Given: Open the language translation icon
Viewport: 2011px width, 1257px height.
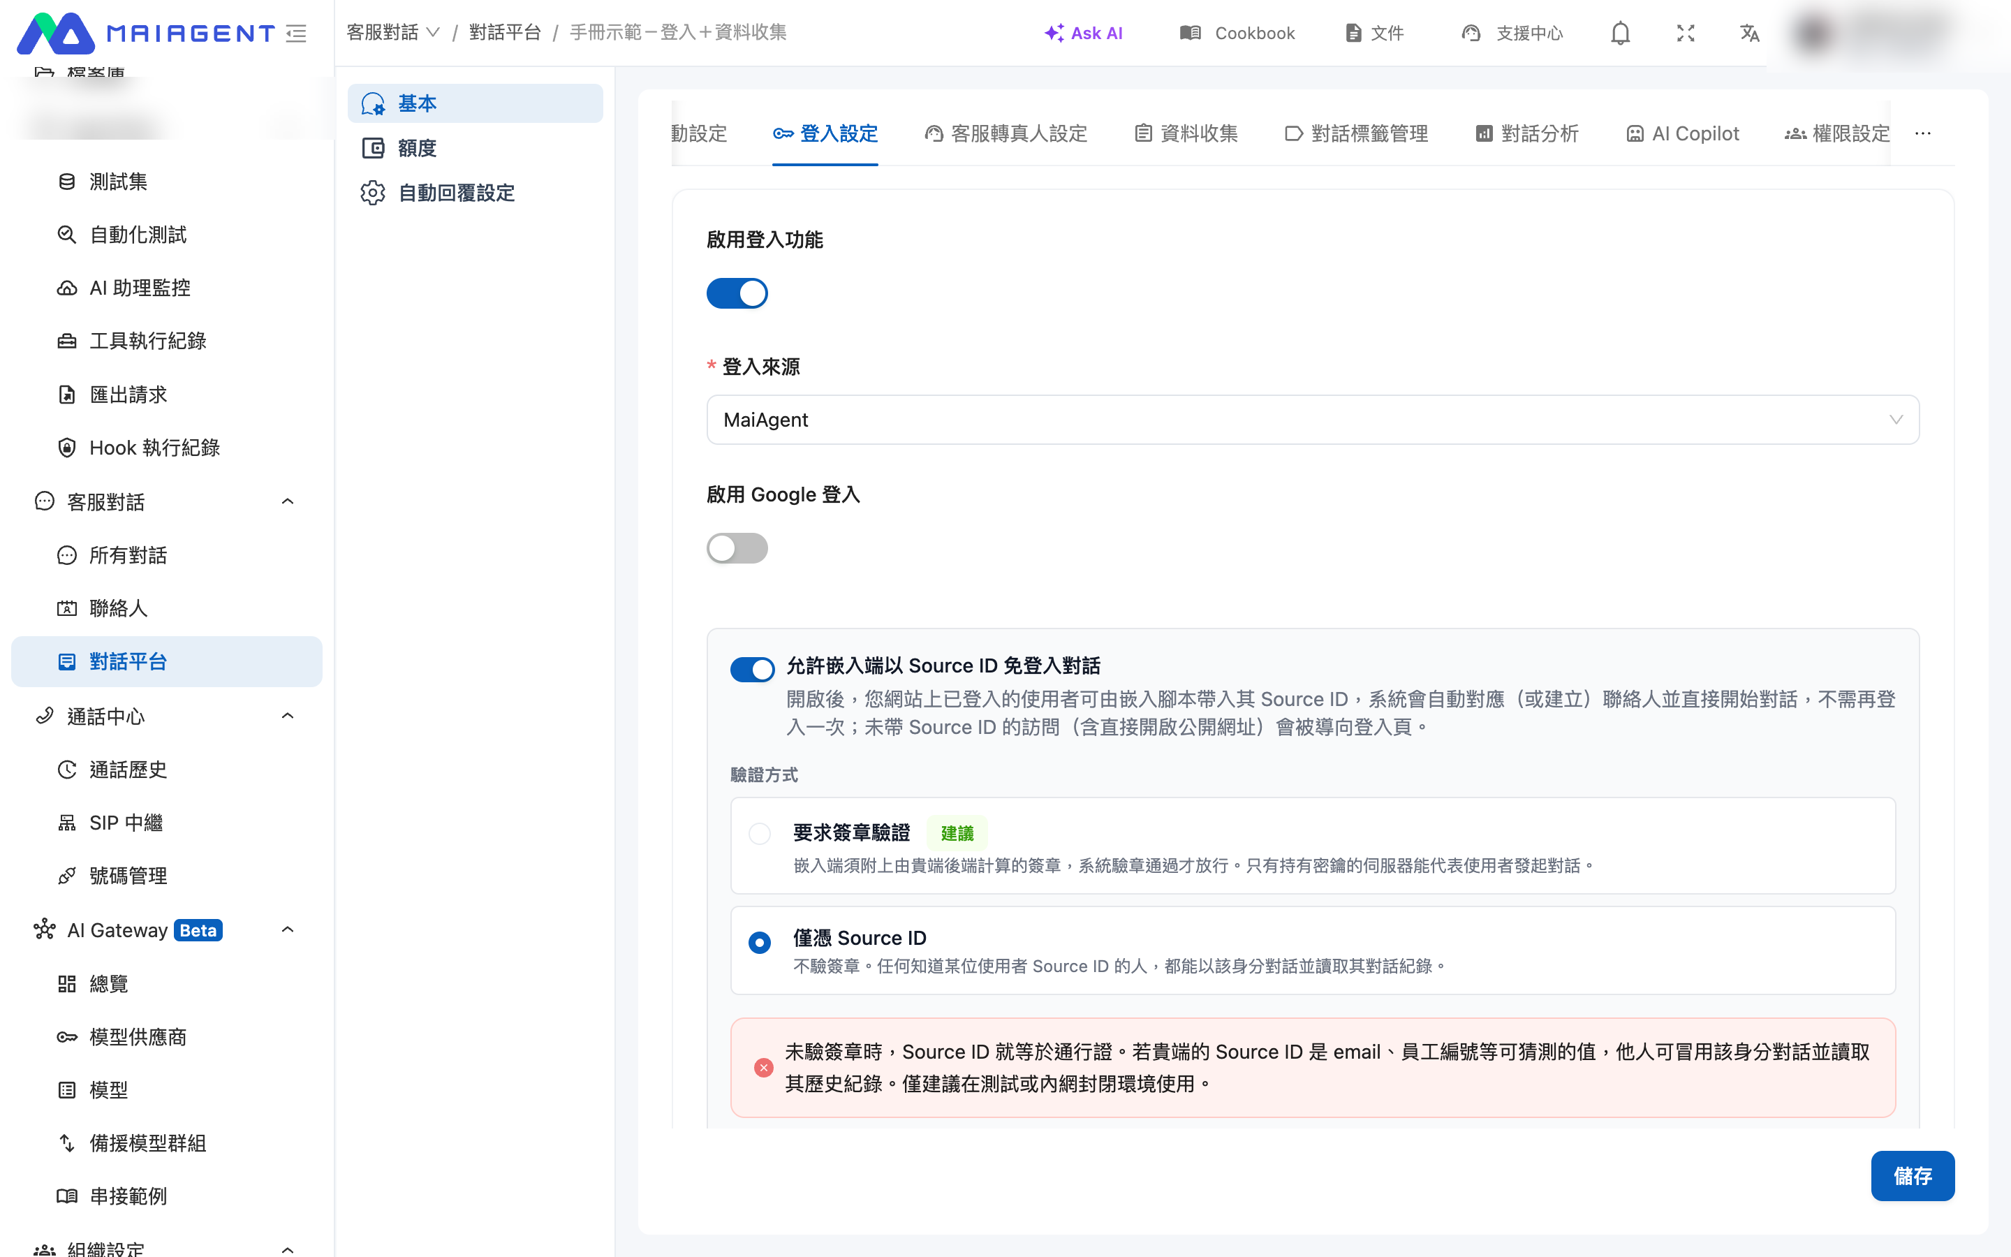Looking at the screenshot, I should 1749,34.
